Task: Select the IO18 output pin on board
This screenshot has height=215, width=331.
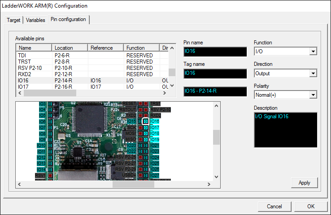Action: pyautogui.click(x=146, y=133)
